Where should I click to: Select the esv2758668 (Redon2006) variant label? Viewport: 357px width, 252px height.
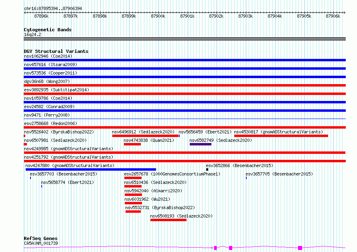pos(51,123)
